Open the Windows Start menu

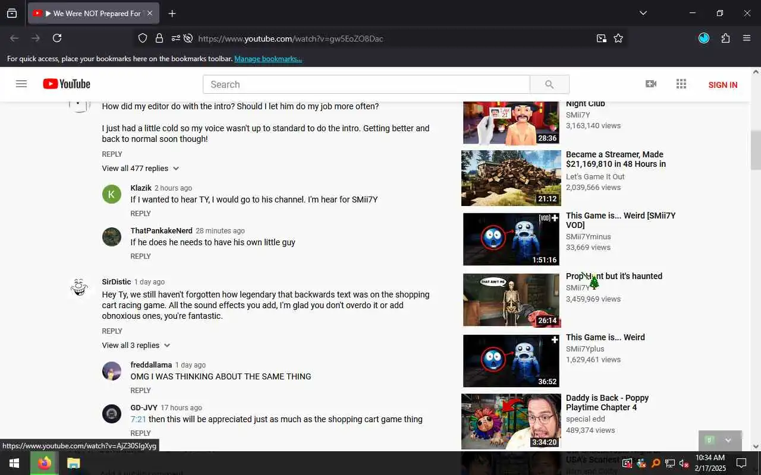(14, 463)
